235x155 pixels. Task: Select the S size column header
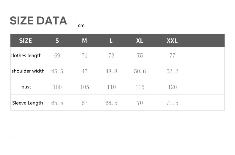[x=57, y=41]
